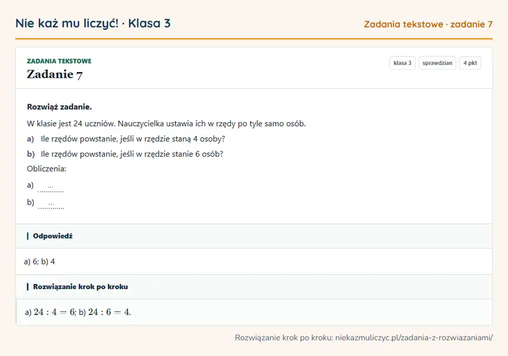Click the green 'ZADANIA TEKSTOWE' category label

coord(59,61)
